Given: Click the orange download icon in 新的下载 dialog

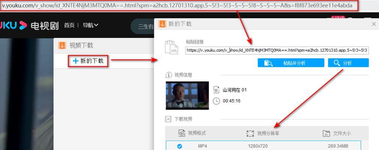Looking at the screenshot, I should [162, 24].
